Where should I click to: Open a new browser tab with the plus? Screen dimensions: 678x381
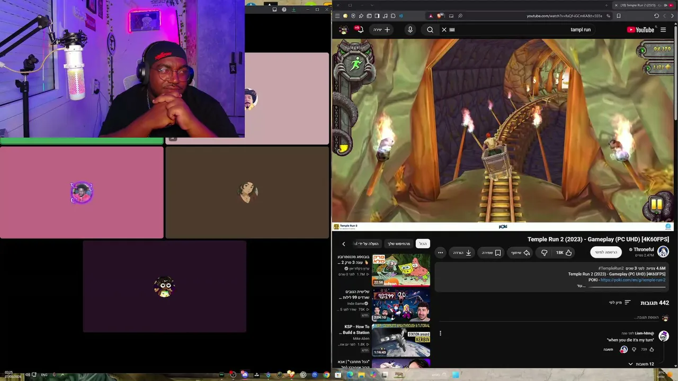pos(606,5)
